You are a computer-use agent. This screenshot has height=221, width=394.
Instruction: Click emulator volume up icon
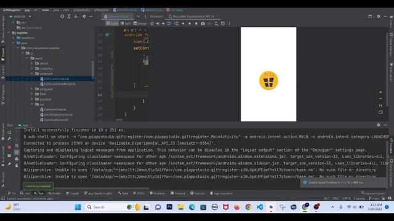(158, 23)
